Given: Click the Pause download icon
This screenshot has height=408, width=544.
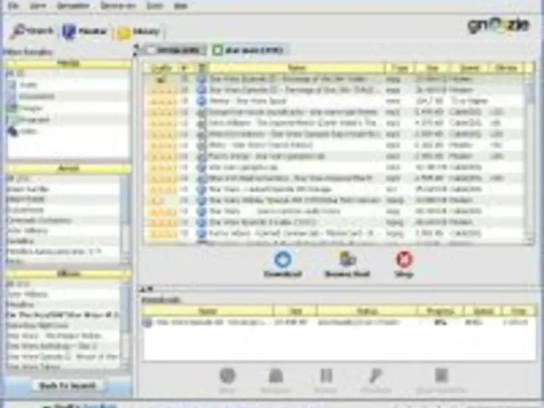Looking at the screenshot, I should coord(326,376).
